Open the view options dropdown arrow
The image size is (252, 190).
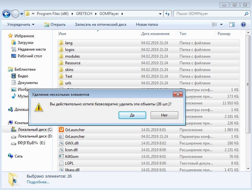[221, 25]
